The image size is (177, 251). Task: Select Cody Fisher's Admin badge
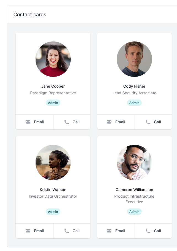(x=134, y=103)
